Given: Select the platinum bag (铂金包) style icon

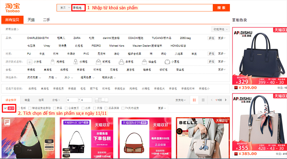Looking at the screenshot, I should [x=145, y=62].
